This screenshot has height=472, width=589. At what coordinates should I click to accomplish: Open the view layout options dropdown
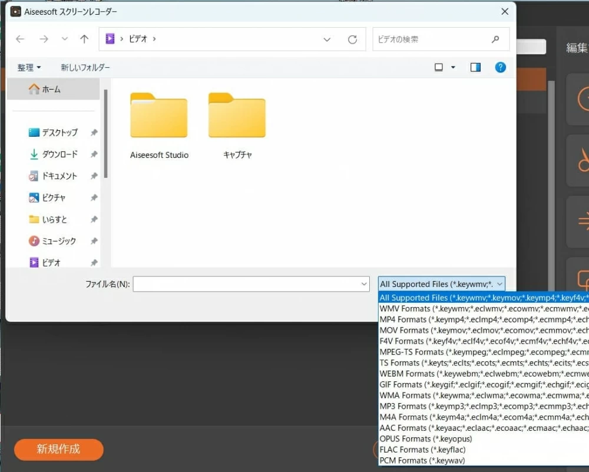pyautogui.click(x=445, y=67)
